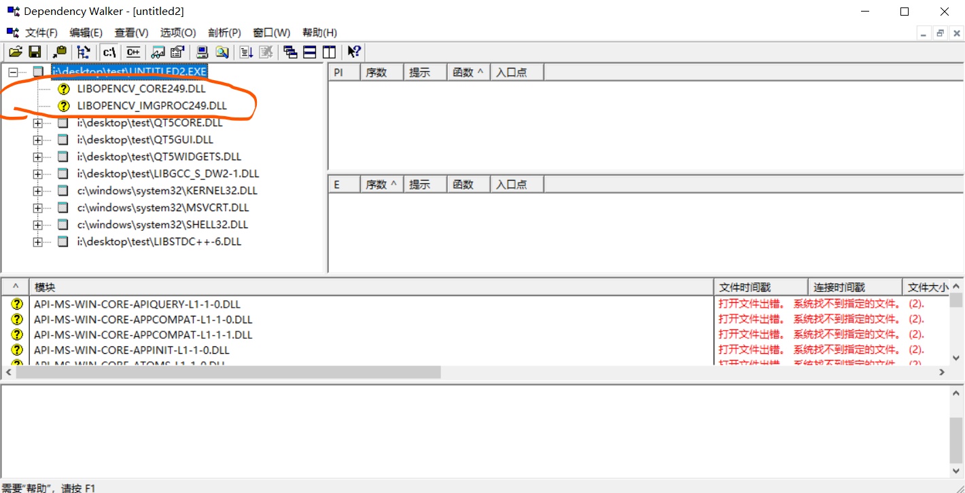Image resolution: width=965 pixels, height=493 pixels.
Task: Open the 选项(O) menu
Action: (178, 32)
